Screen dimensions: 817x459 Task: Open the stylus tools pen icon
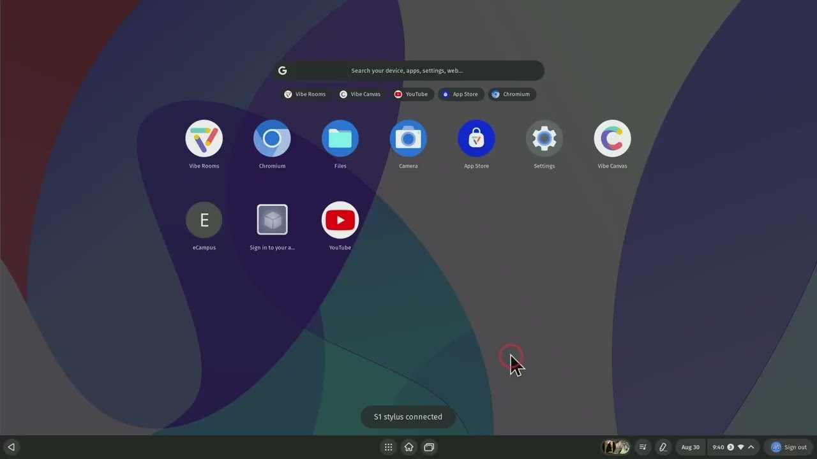[x=663, y=448]
